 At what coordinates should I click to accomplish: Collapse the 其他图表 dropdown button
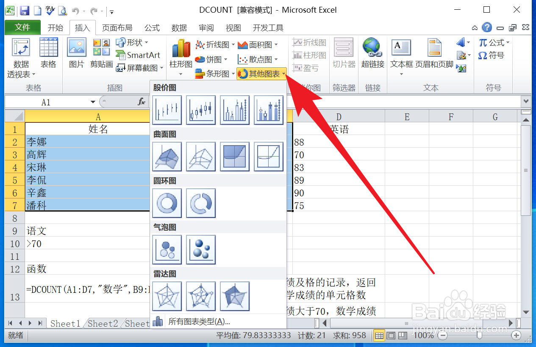tap(262, 74)
